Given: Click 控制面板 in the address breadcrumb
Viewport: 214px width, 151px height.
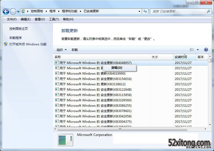Looking at the screenshot, I should tap(37, 11).
